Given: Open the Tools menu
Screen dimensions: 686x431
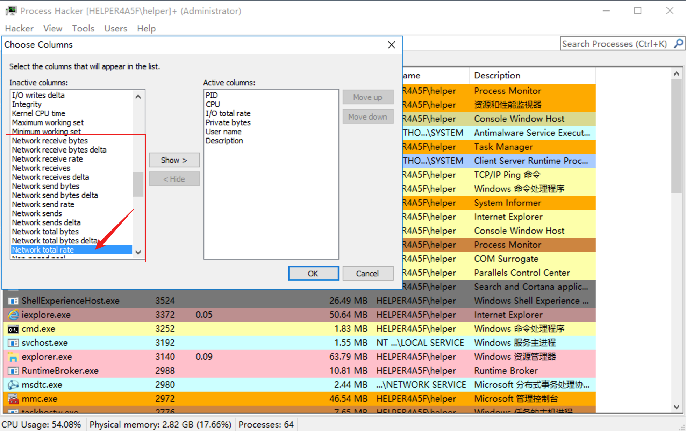Looking at the screenshot, I should [x=83, y=28].
